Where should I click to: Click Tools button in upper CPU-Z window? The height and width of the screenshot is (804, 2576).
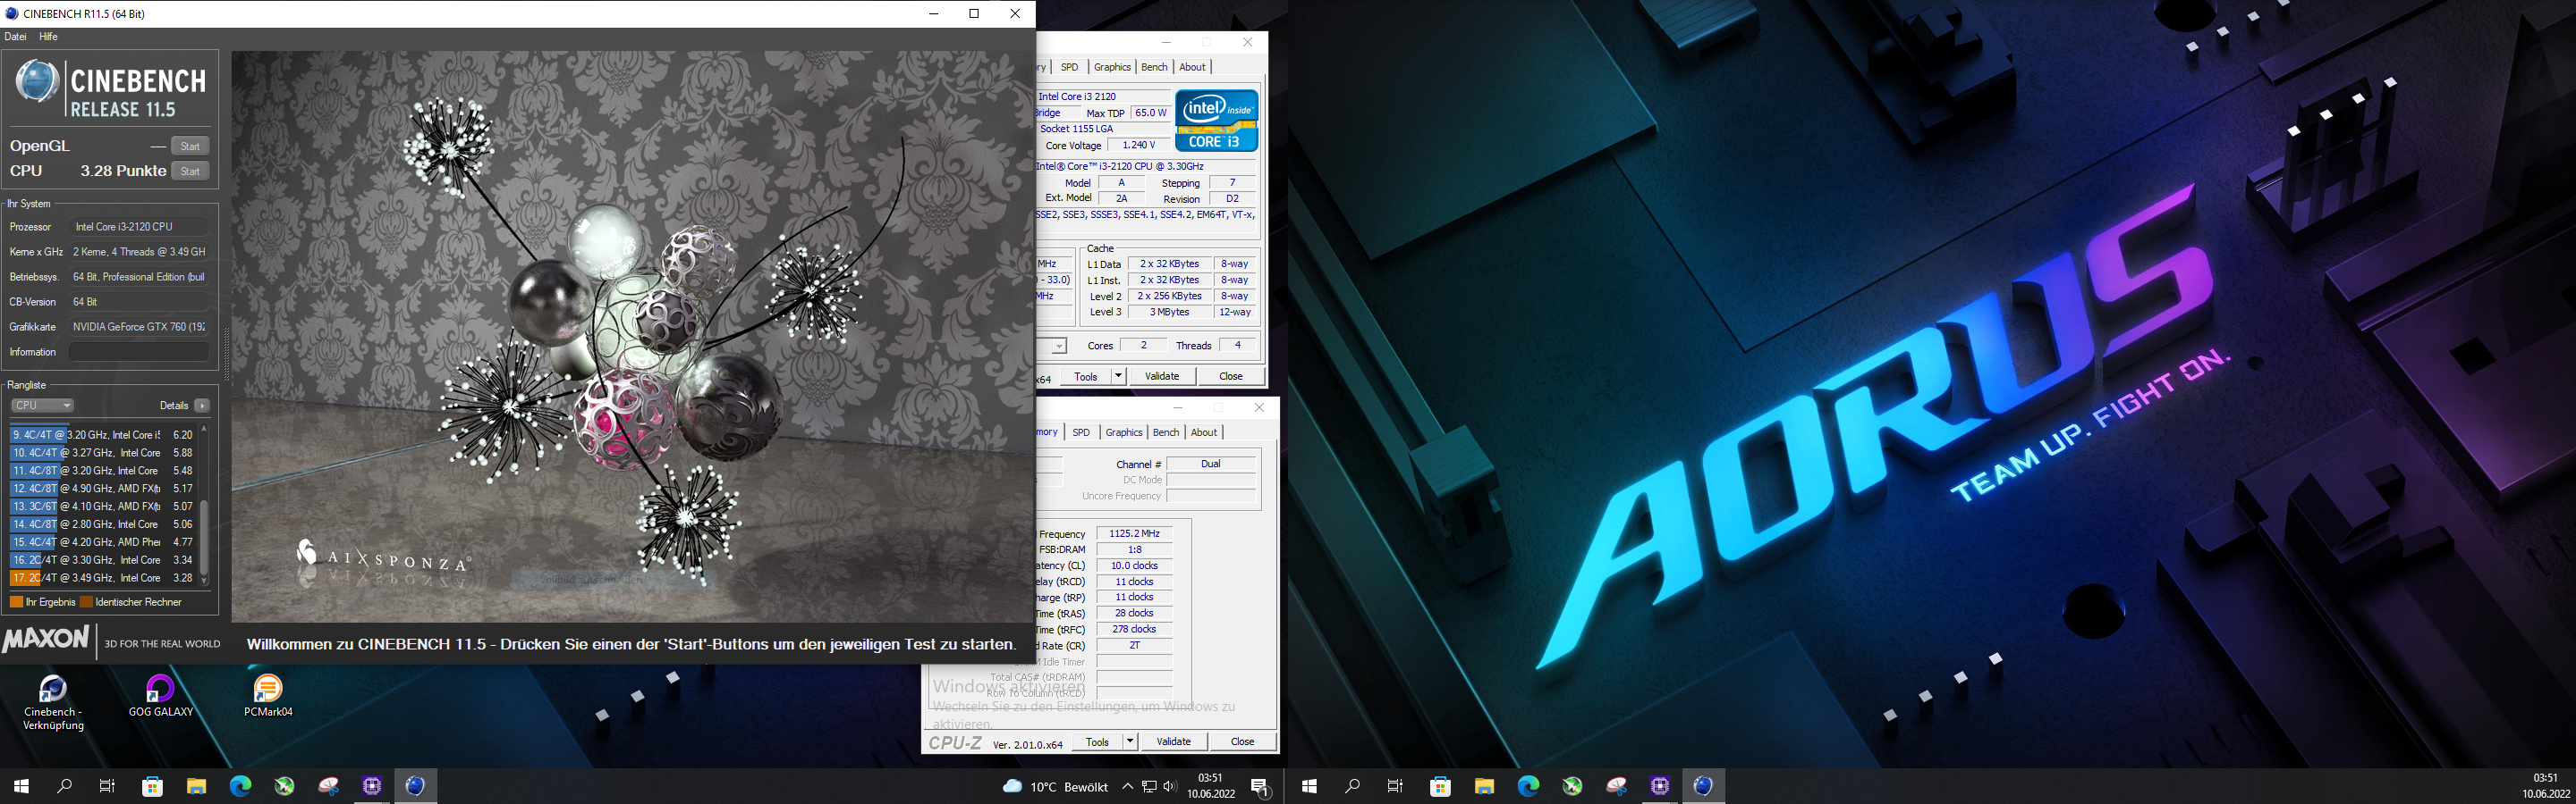point(1086,376)
